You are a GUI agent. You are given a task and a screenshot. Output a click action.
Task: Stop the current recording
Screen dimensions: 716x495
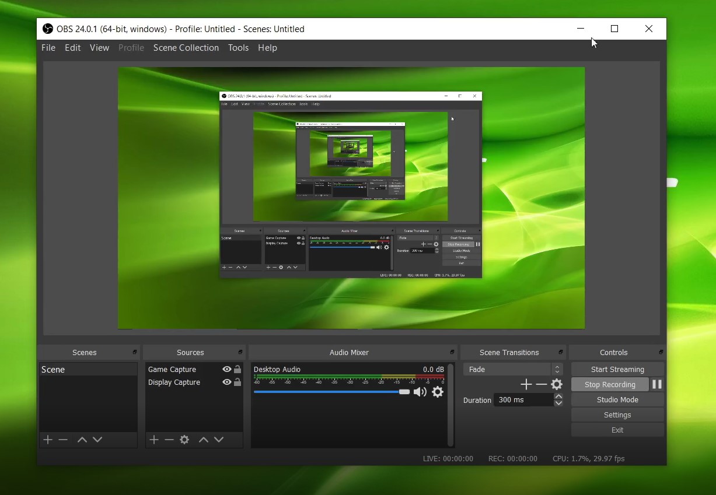pos(610,384)
